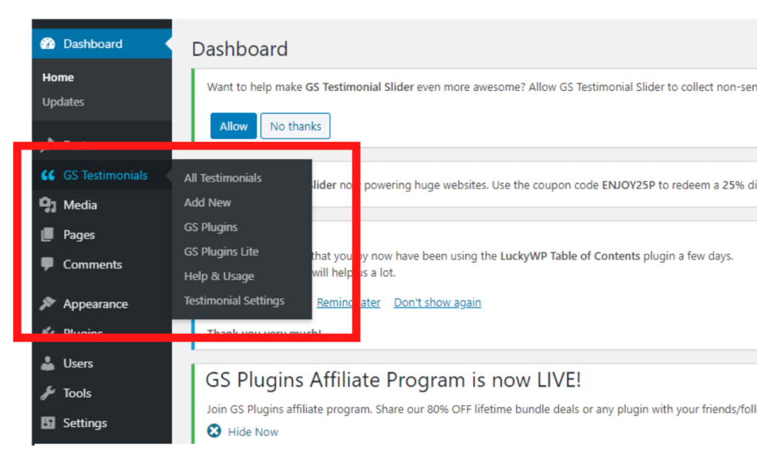
Task: Click the Dashboard gauge icon
Action: [48, 44]
